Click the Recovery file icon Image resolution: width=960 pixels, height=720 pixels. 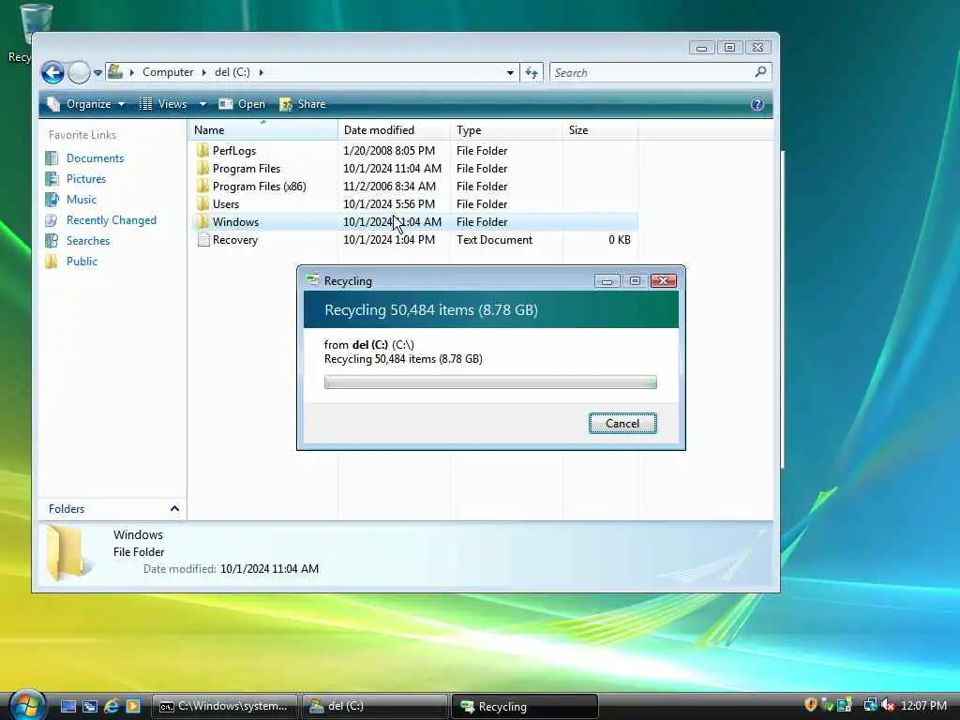[x=203, y=240]
